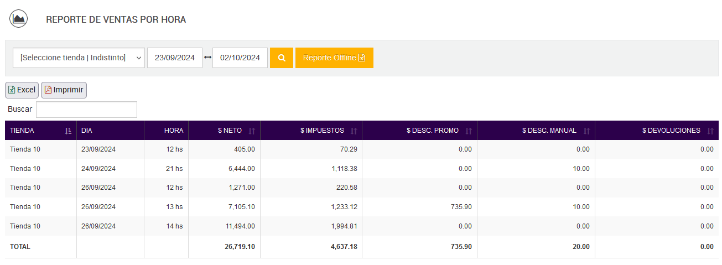Open start date field 23/09/2024
722x265 pixels.
pos(175,58)
